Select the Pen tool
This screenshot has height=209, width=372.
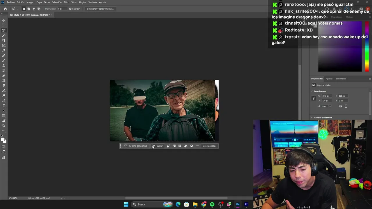(x=4, y=101)
